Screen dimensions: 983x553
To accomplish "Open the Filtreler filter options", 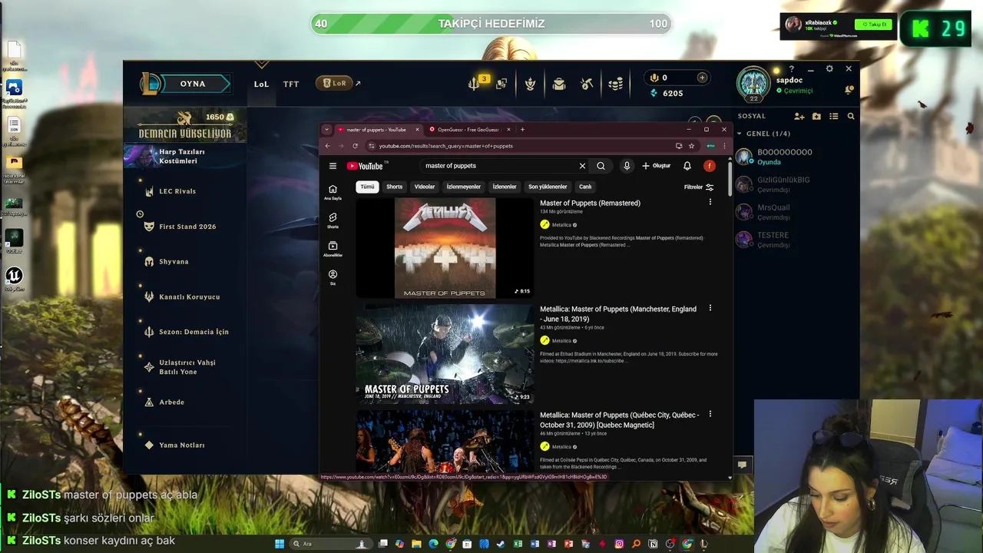I will point(699,187).
